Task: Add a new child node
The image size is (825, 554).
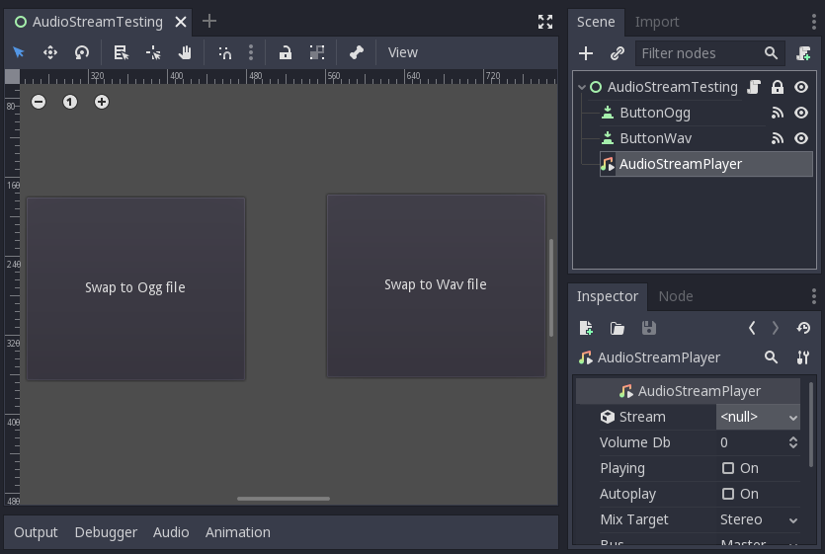Action: tap(586, 53)
